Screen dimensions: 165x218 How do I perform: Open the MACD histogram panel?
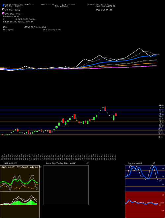(x=20, y=205)
